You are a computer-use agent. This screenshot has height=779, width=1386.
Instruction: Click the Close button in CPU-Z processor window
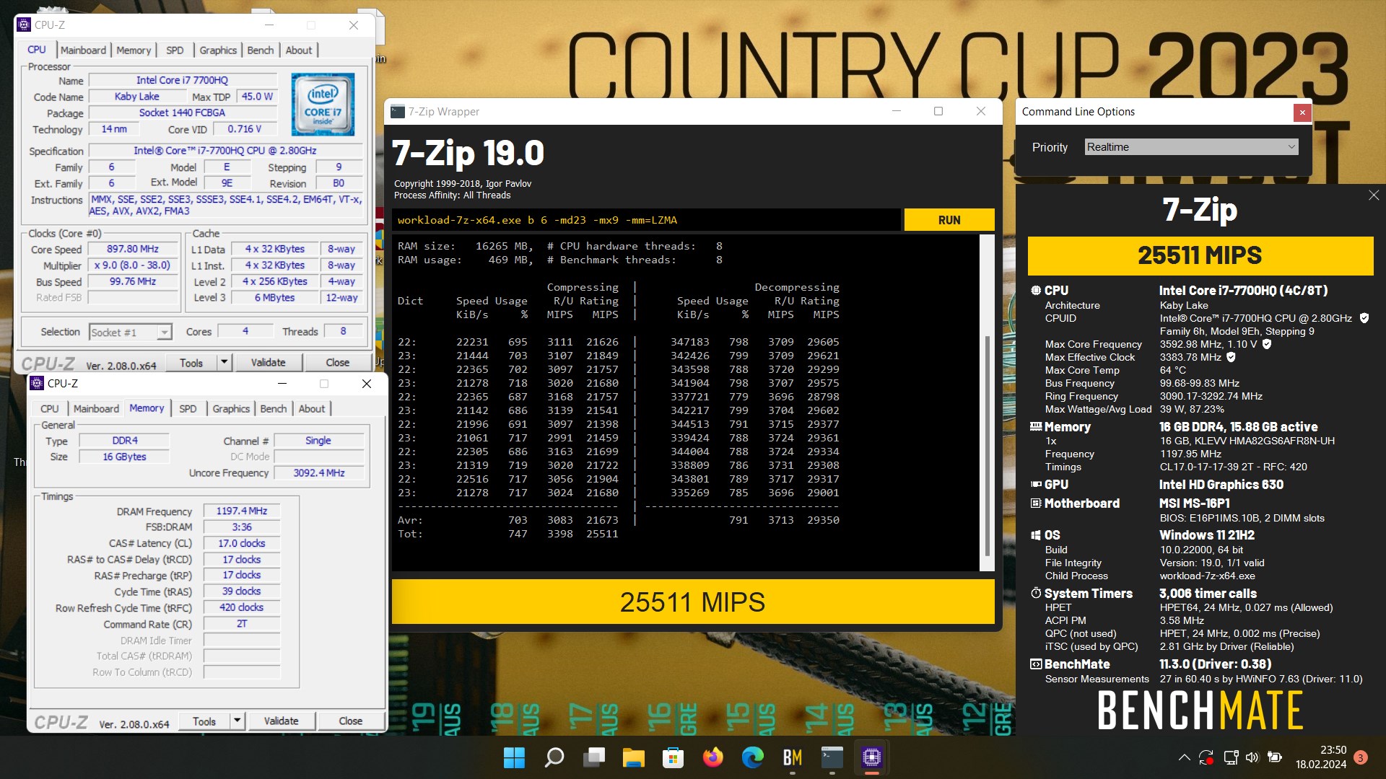coord(338,362)
